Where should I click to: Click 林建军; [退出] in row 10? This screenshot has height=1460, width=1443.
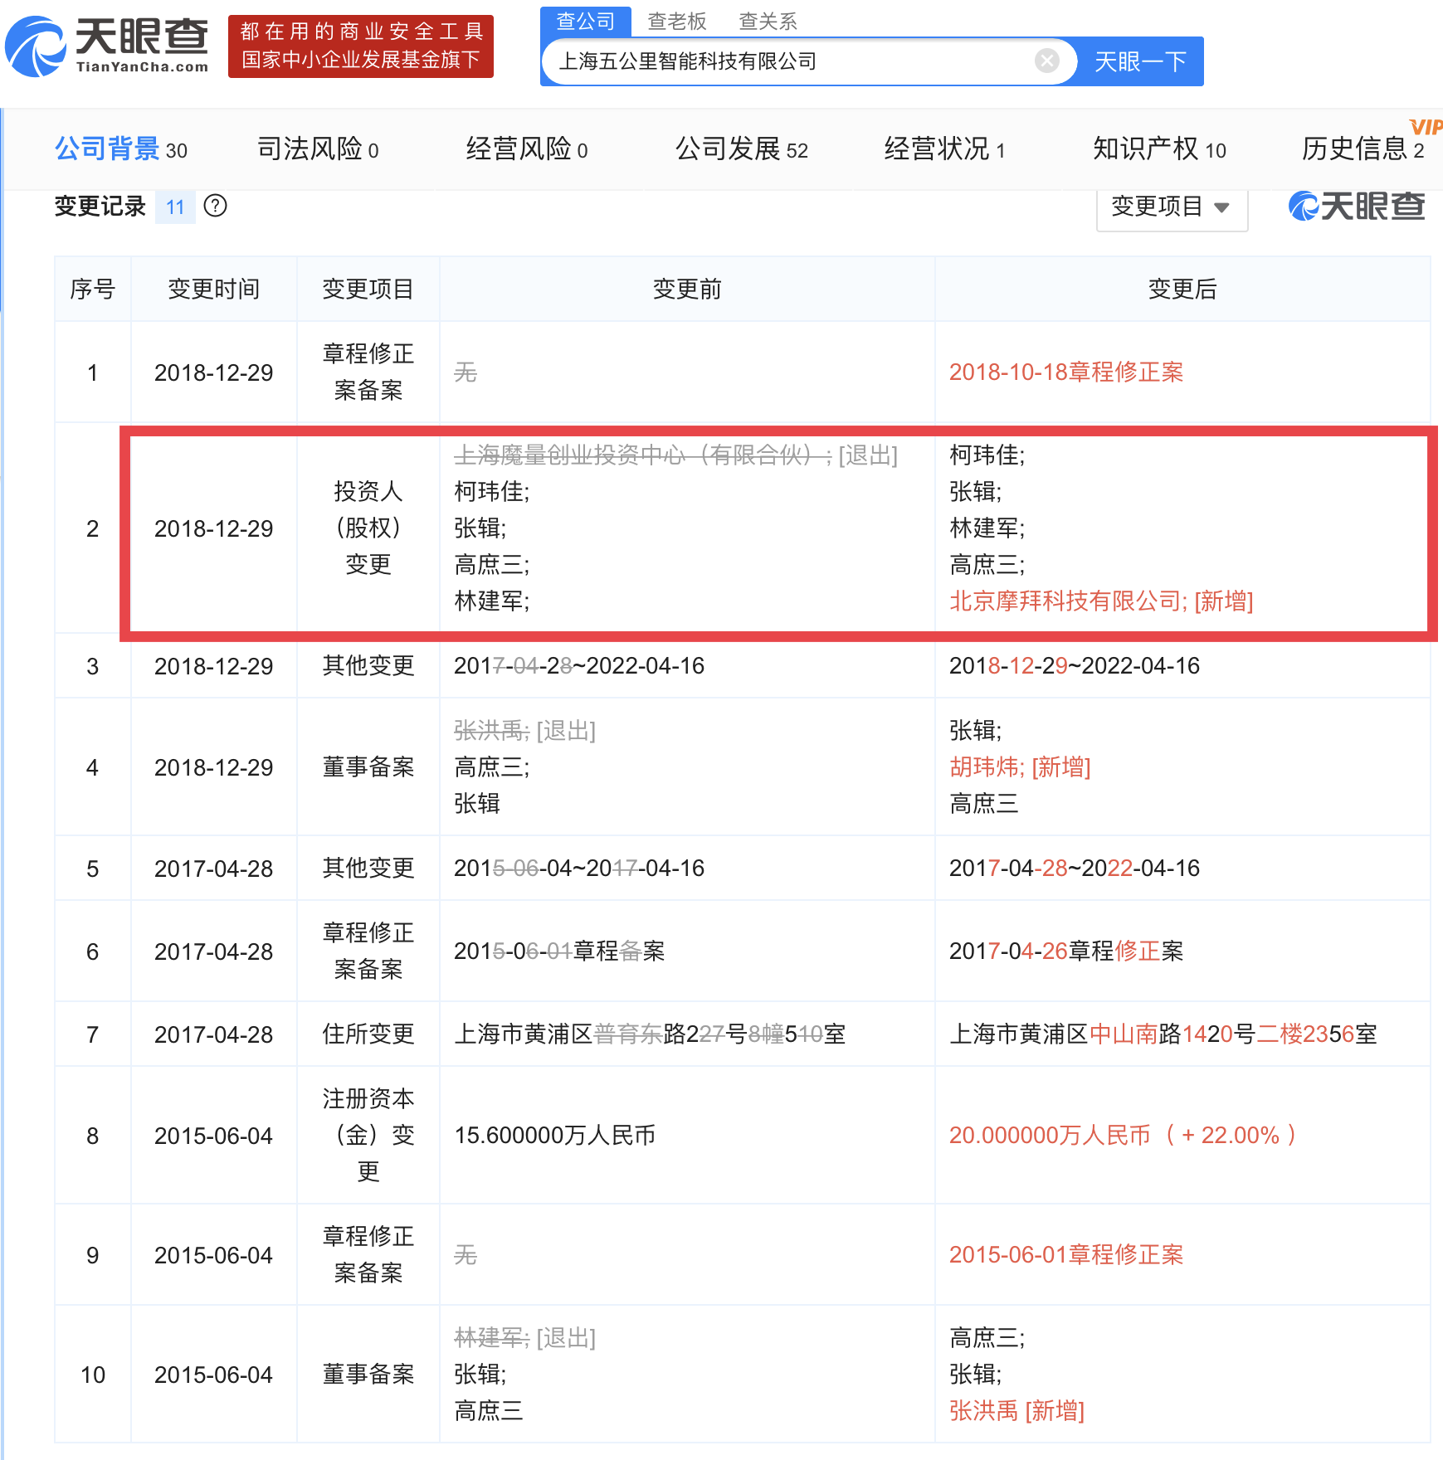tap(524, 1337)
